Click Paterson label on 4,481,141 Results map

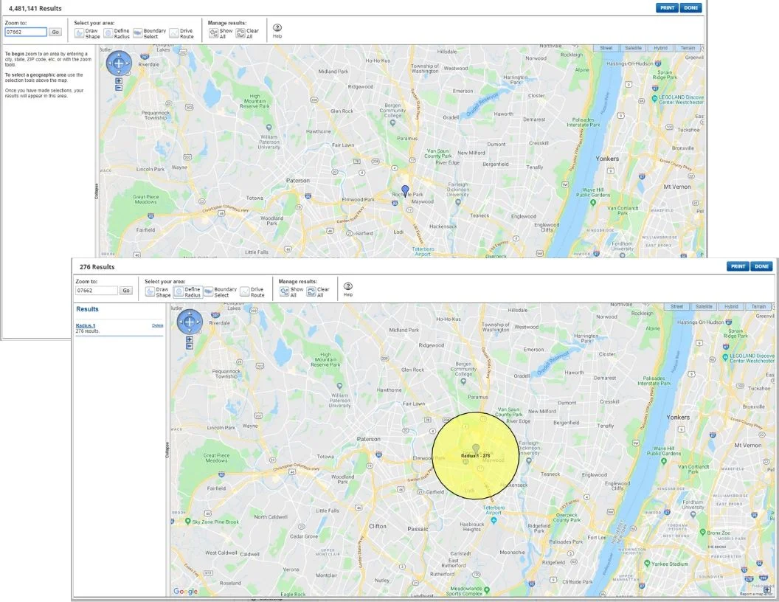[297, 180]
